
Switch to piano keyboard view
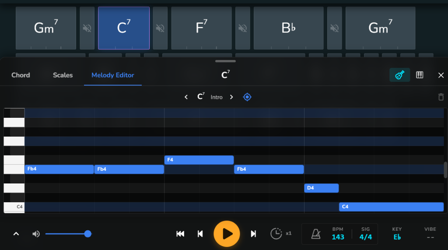420,75
